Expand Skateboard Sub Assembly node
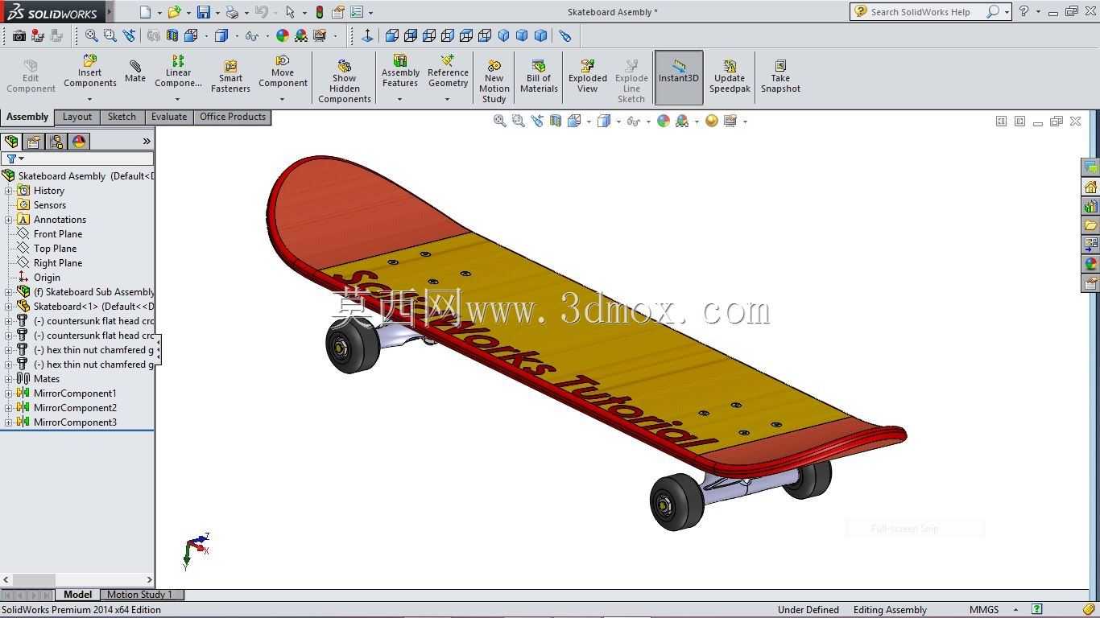1100x618 pixels. pos(9,292)
